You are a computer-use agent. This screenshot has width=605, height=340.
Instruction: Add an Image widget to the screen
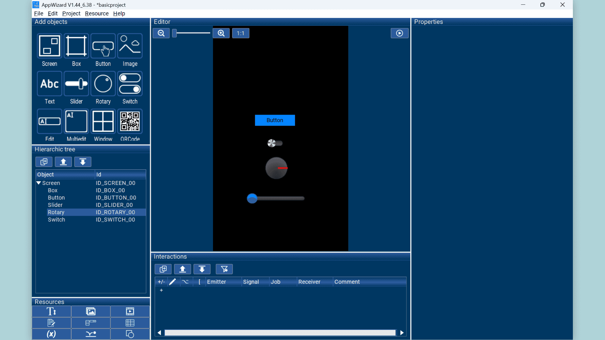(x=130, y=46)
